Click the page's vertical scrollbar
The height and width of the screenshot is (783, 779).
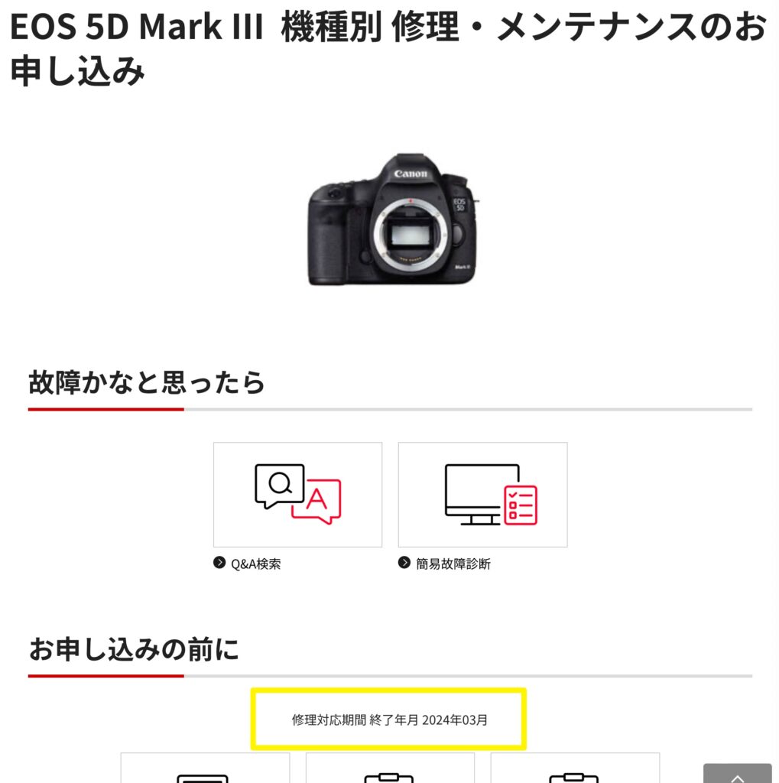coord(777,391)
